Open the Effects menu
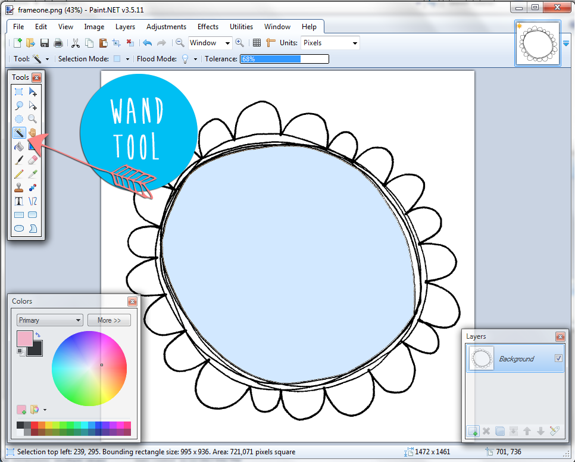 (x=208, y=27)
